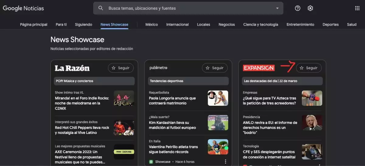The image size is (365, 166).
Task: Follow Publimetro with the Seguir button
Action: pyautogui.click(x=215, y=68)
